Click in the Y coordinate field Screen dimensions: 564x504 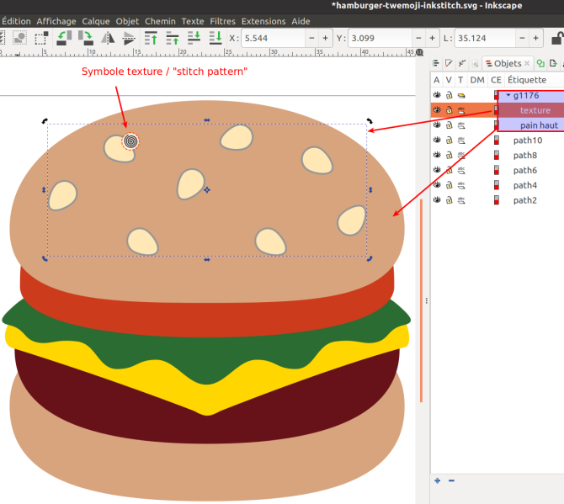(x=380, y=38)
